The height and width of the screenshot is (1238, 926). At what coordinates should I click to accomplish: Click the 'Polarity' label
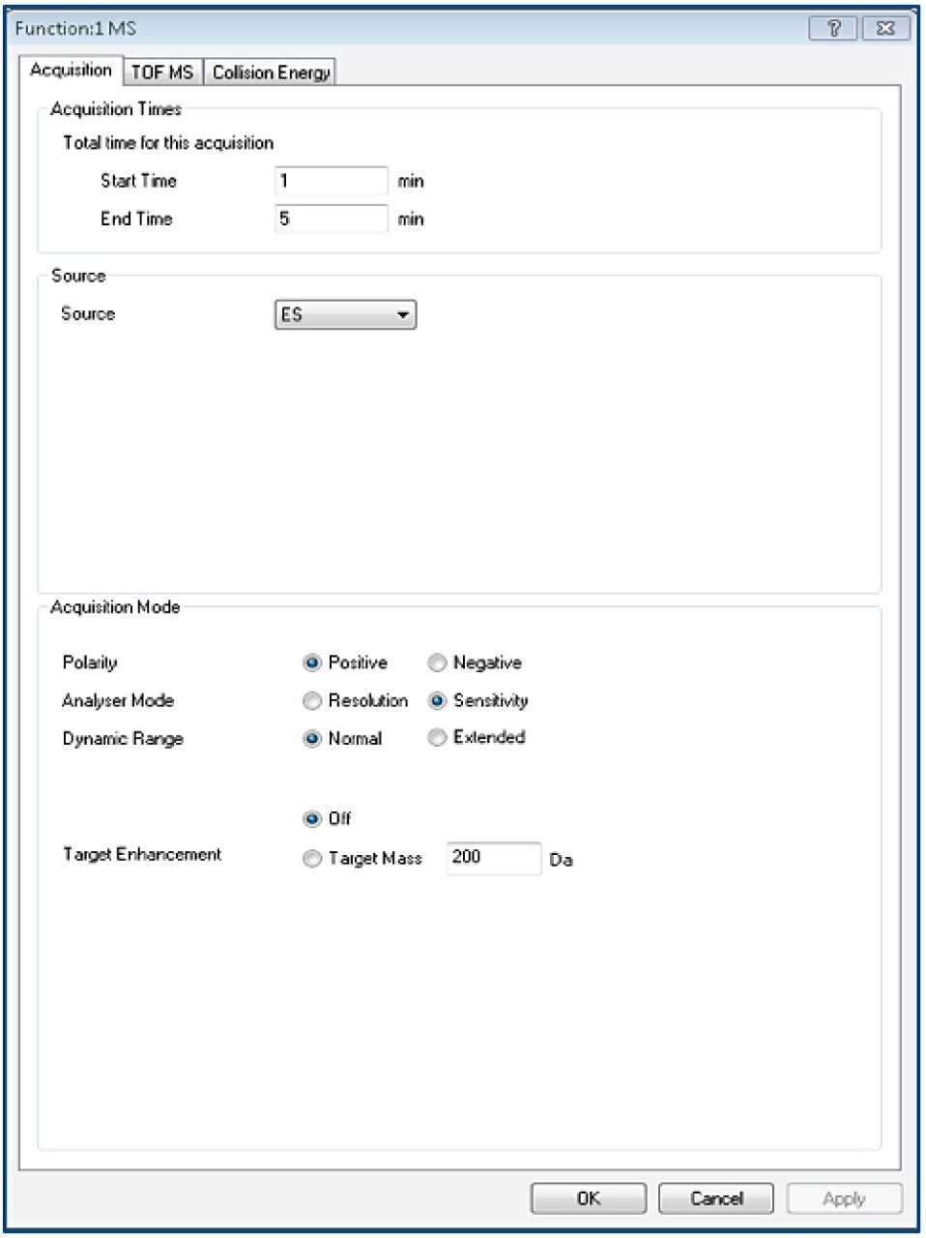click(90, 663)
